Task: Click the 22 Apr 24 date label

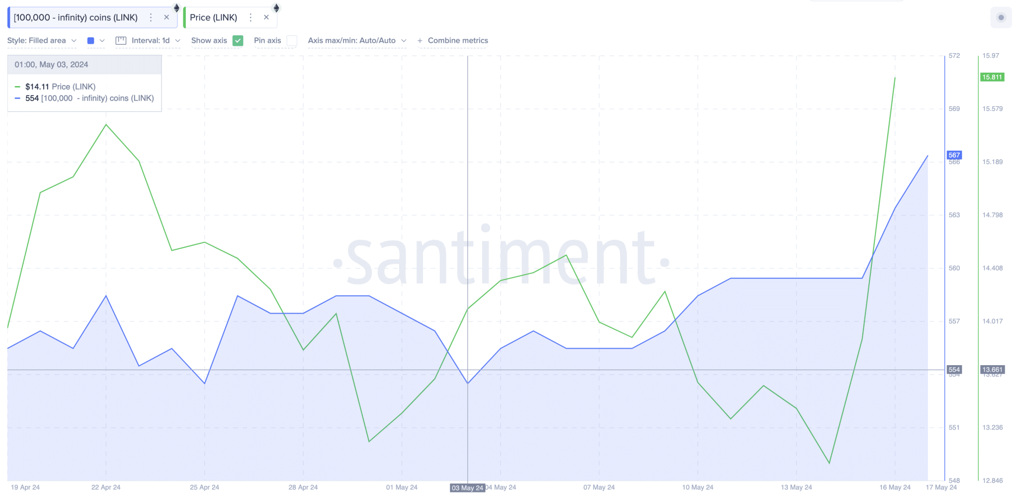Action: [x=106, y=488]
